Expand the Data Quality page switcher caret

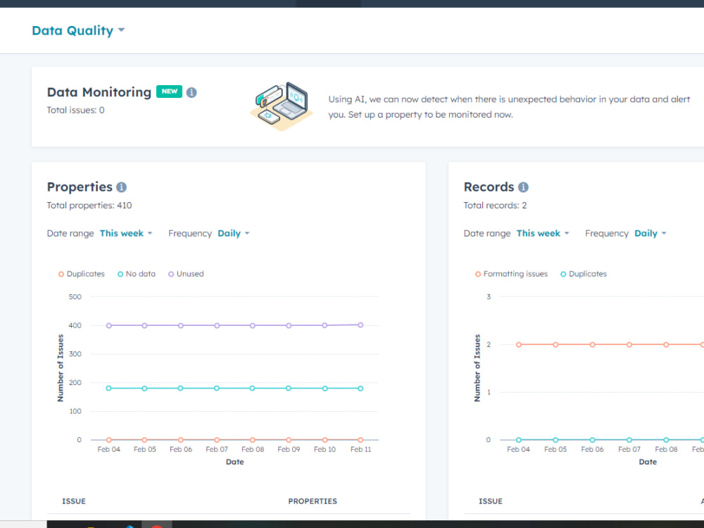tap(120, 30)
